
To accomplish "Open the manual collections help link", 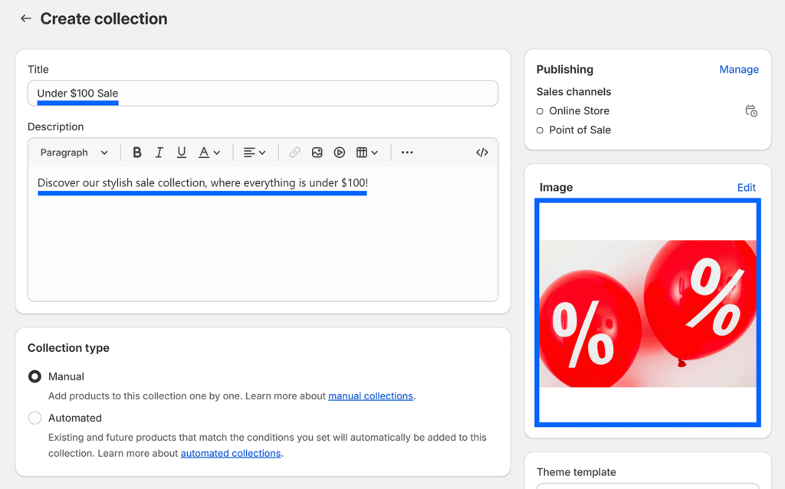I will tap(370, 396).
